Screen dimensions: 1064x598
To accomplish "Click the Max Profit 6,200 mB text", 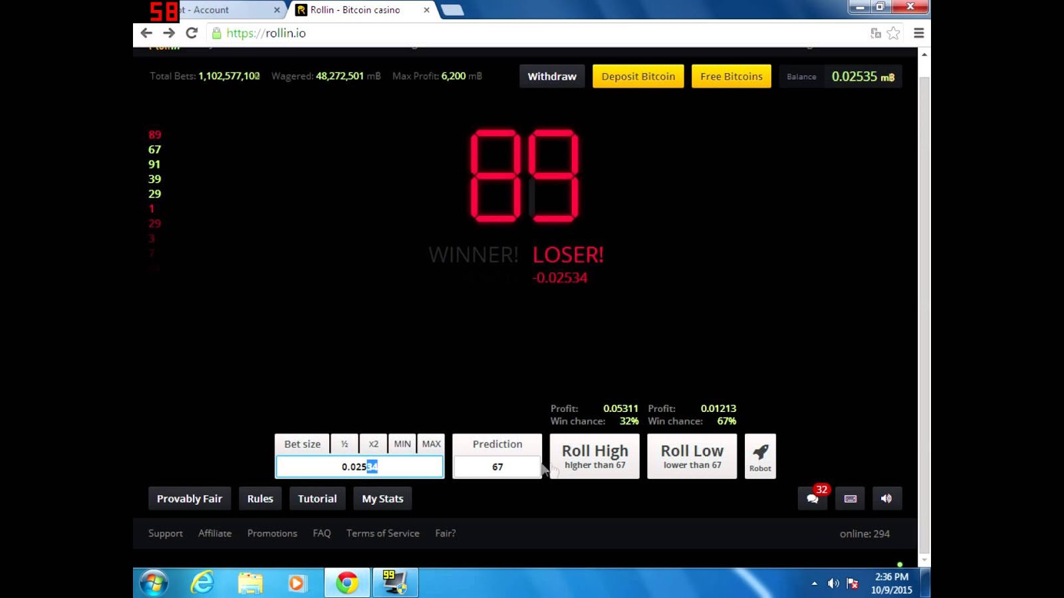I will [437, 76].
